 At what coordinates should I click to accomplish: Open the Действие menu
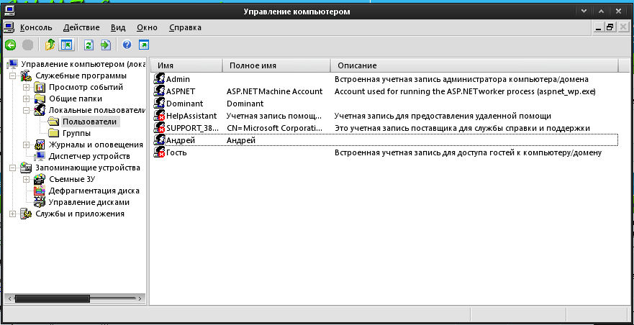point(81,27)
